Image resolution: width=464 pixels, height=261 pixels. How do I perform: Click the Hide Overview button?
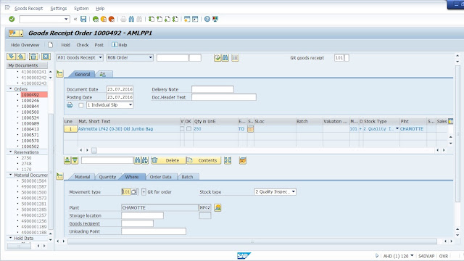click(x=25, y=45)
